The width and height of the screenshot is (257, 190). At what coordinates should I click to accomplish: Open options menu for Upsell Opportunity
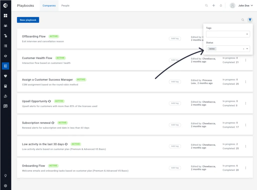click(245, 103)
